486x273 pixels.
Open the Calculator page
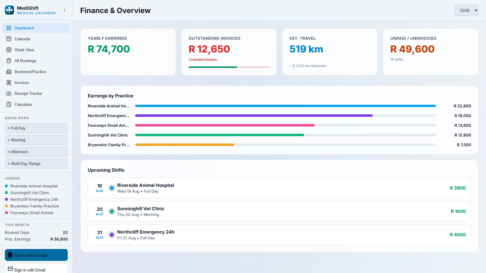36,104
